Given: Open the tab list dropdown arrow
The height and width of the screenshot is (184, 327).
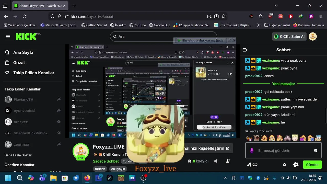Looking at the screenshot, I should (x=276, y=6).
